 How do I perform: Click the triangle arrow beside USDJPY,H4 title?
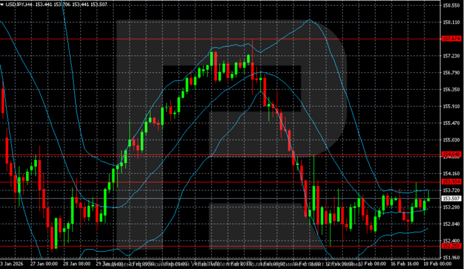pos(2,4)
